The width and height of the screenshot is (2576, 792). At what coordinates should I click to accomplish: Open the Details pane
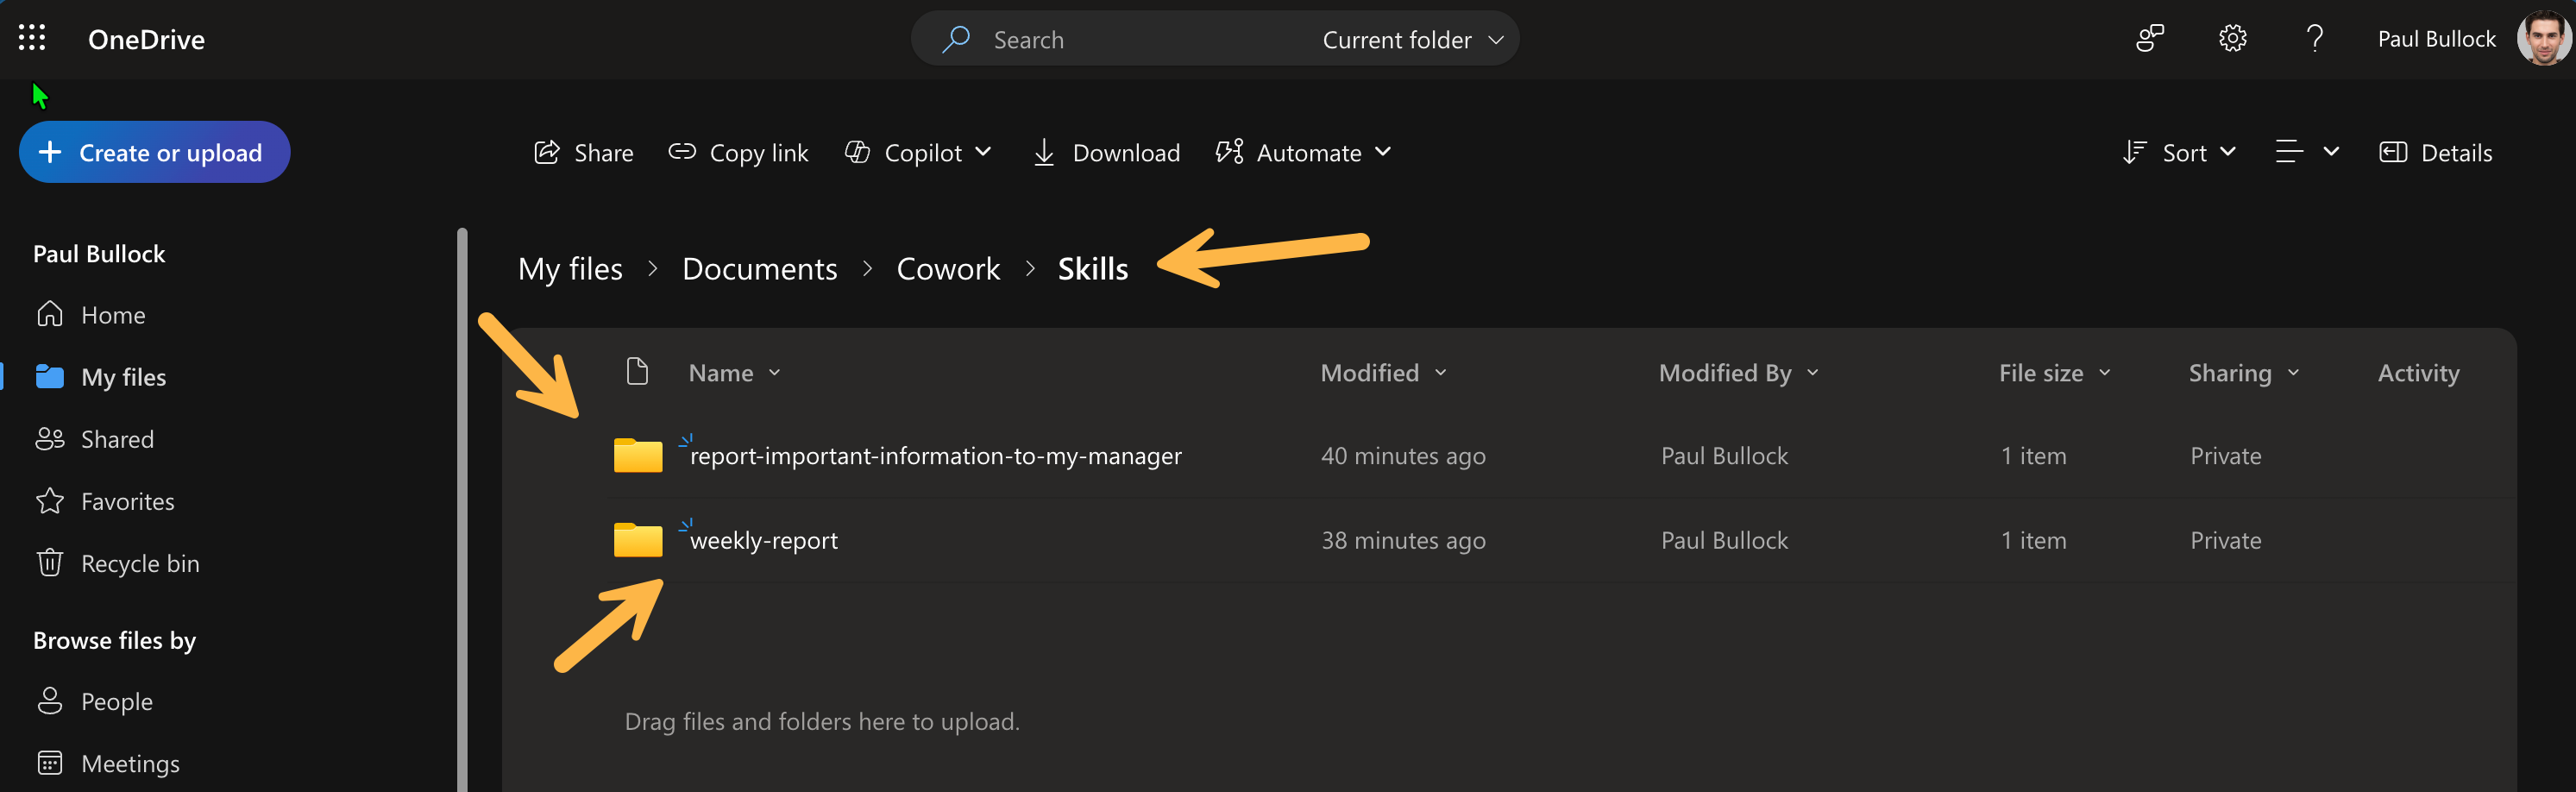(2435, 153)
